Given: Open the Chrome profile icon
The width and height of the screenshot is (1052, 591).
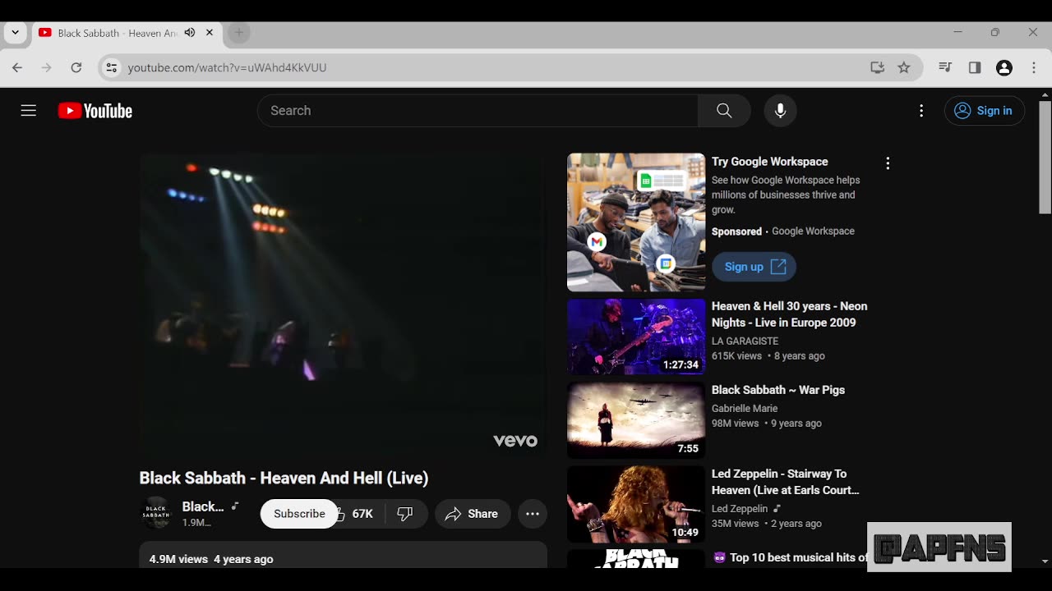Looking at the screenshot, I should pyautogui.click(x=1004, y=67).
